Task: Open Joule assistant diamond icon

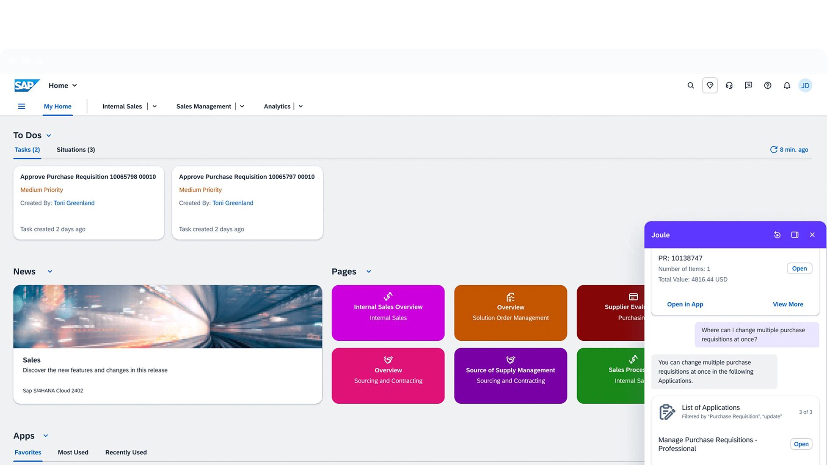Action: point(710,85)
